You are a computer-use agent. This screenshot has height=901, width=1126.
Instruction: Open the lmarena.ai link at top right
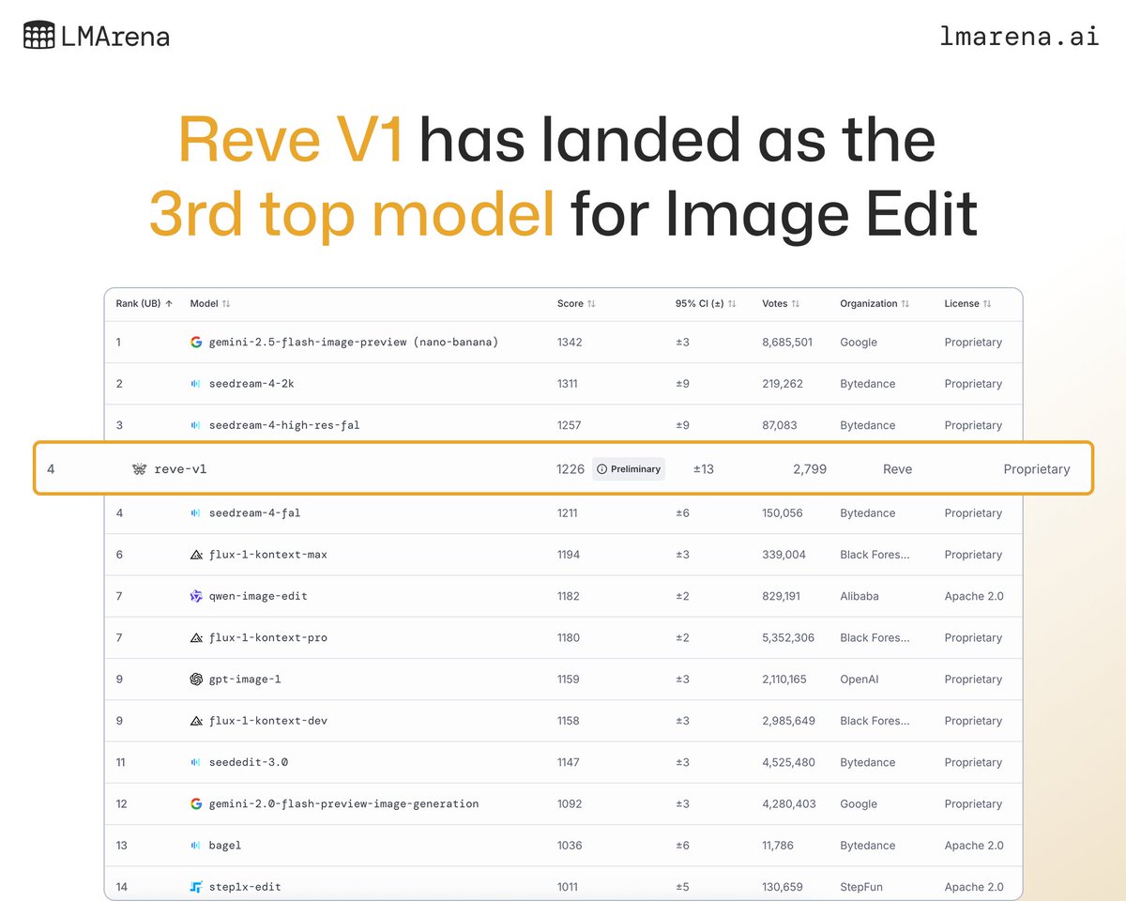point(1020,37)
